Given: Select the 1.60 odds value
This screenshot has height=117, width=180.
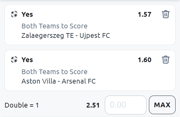Looking at the screenshot, I should (x=145, y=60).
